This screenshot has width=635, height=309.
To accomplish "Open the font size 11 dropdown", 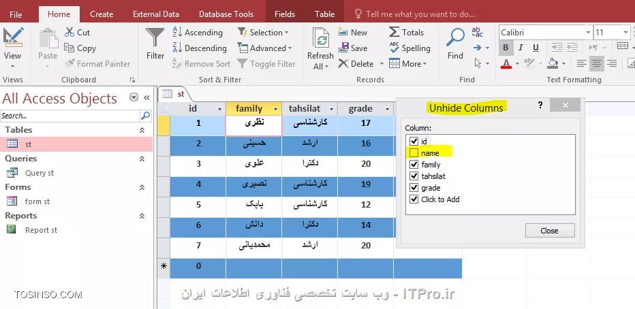I will pyautogui.click(x=625, y=33).
